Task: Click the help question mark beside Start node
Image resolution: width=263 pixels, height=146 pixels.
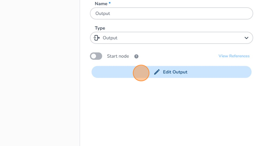Action: pyautogui.click(x=136, y=56)
